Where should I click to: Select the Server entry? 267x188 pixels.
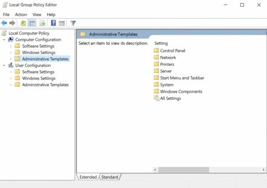pos(166,71)
